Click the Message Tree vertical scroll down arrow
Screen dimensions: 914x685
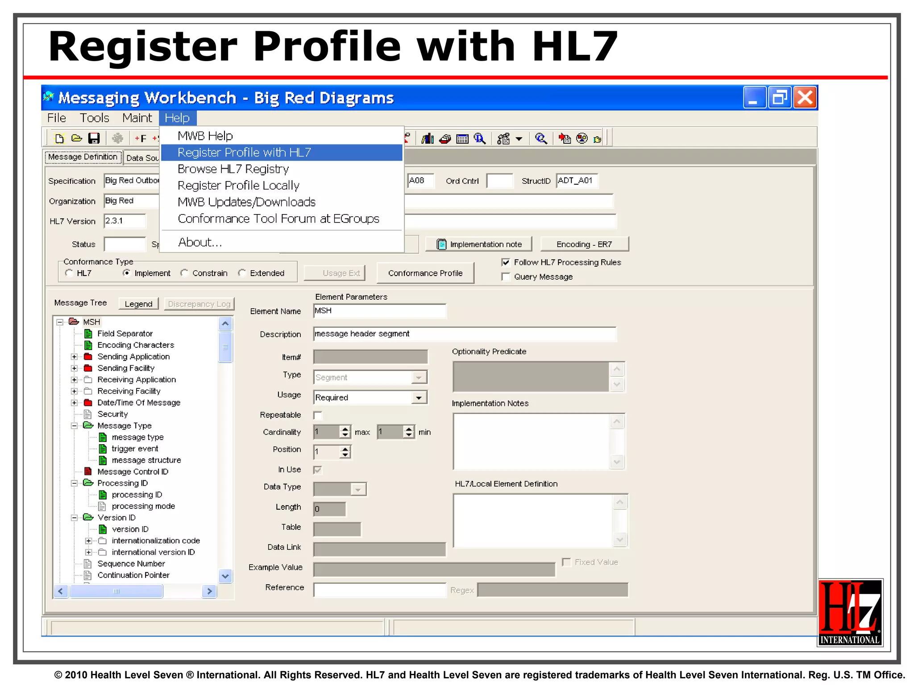[x=225, y=576]
